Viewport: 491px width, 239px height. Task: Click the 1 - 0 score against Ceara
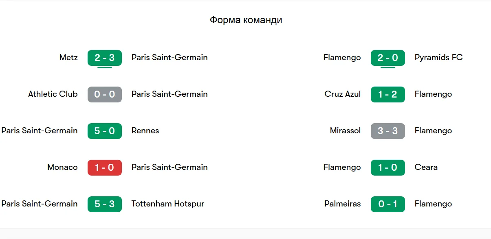pos(388,167)
